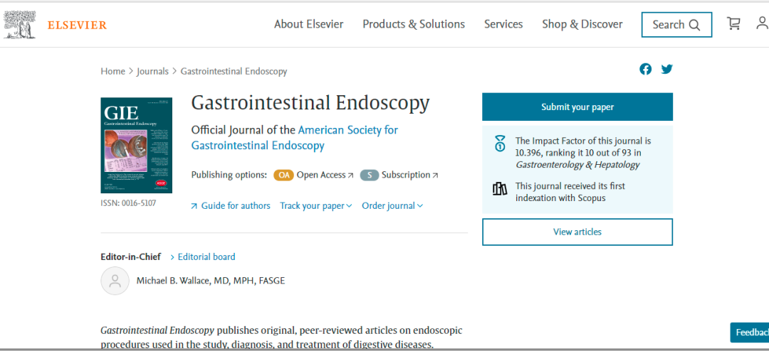Open the Guide for authors link
769x351 pixels.
pos(235,205)
